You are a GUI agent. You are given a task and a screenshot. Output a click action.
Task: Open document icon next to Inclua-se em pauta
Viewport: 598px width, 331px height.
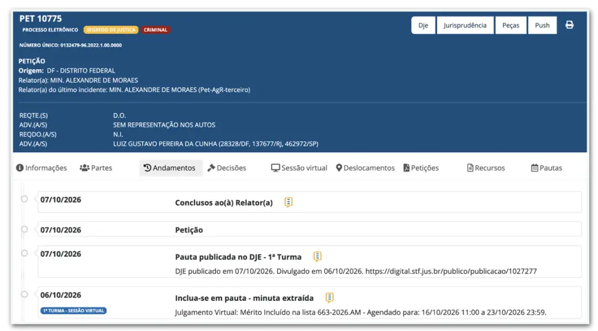click(x=329, y=297)
